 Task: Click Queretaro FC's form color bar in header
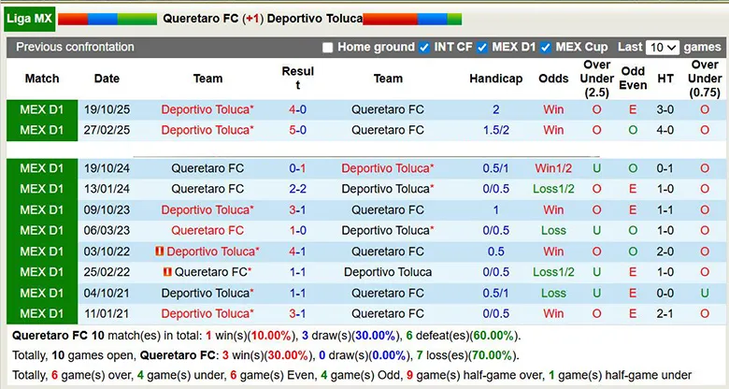(x=107, y=19)
